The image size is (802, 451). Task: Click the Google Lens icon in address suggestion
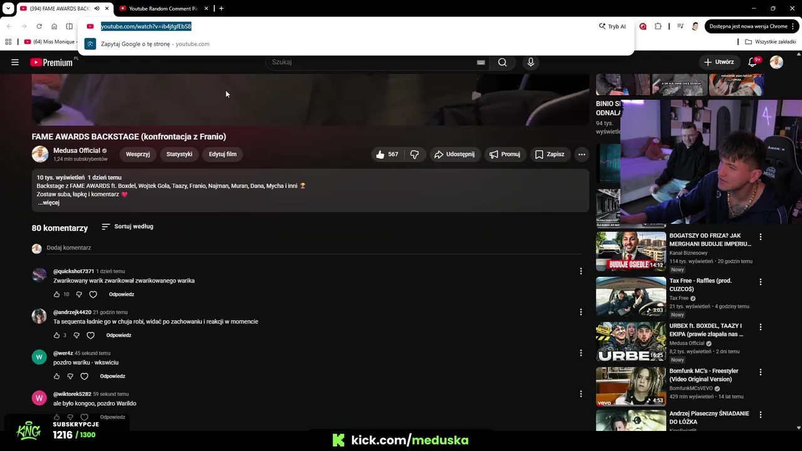point(90,44)
